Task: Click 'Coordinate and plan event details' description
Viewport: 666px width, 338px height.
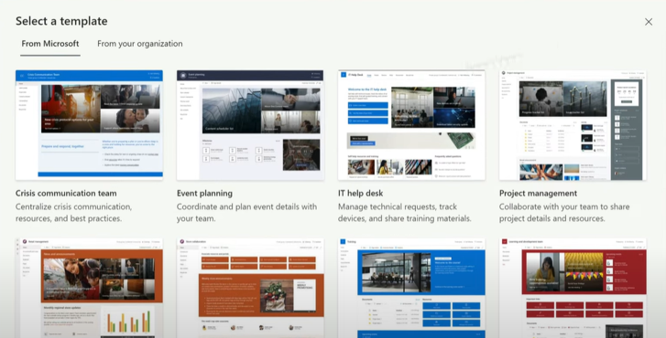Action: tap(246, 213)
